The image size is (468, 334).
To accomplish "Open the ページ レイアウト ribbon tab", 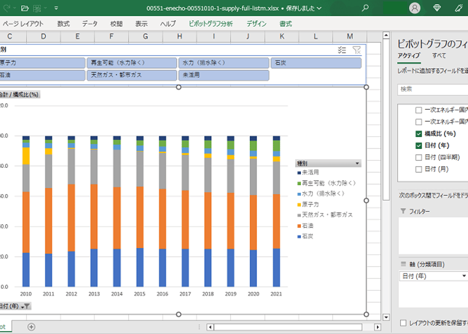I will point(23,24).
